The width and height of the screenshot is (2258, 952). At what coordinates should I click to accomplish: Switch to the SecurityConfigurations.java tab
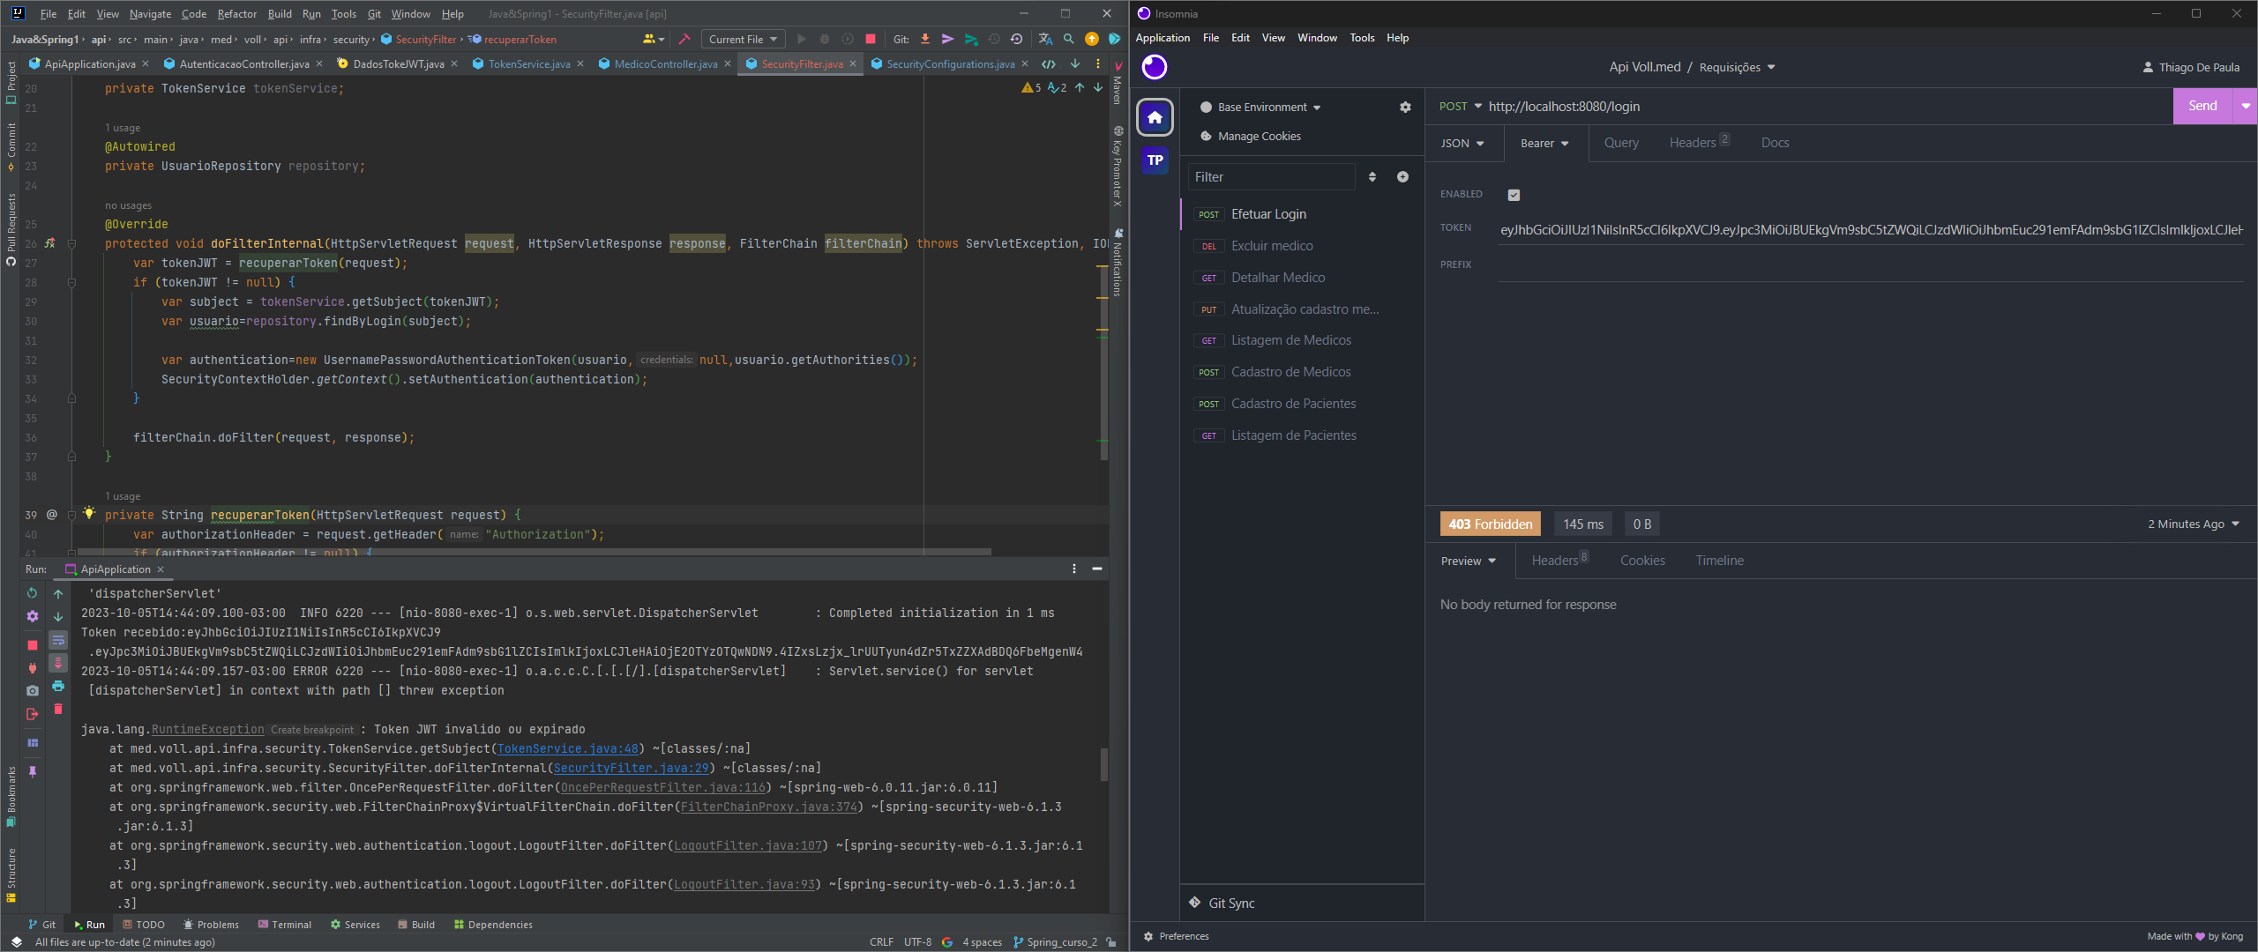[x=950, y=63]
